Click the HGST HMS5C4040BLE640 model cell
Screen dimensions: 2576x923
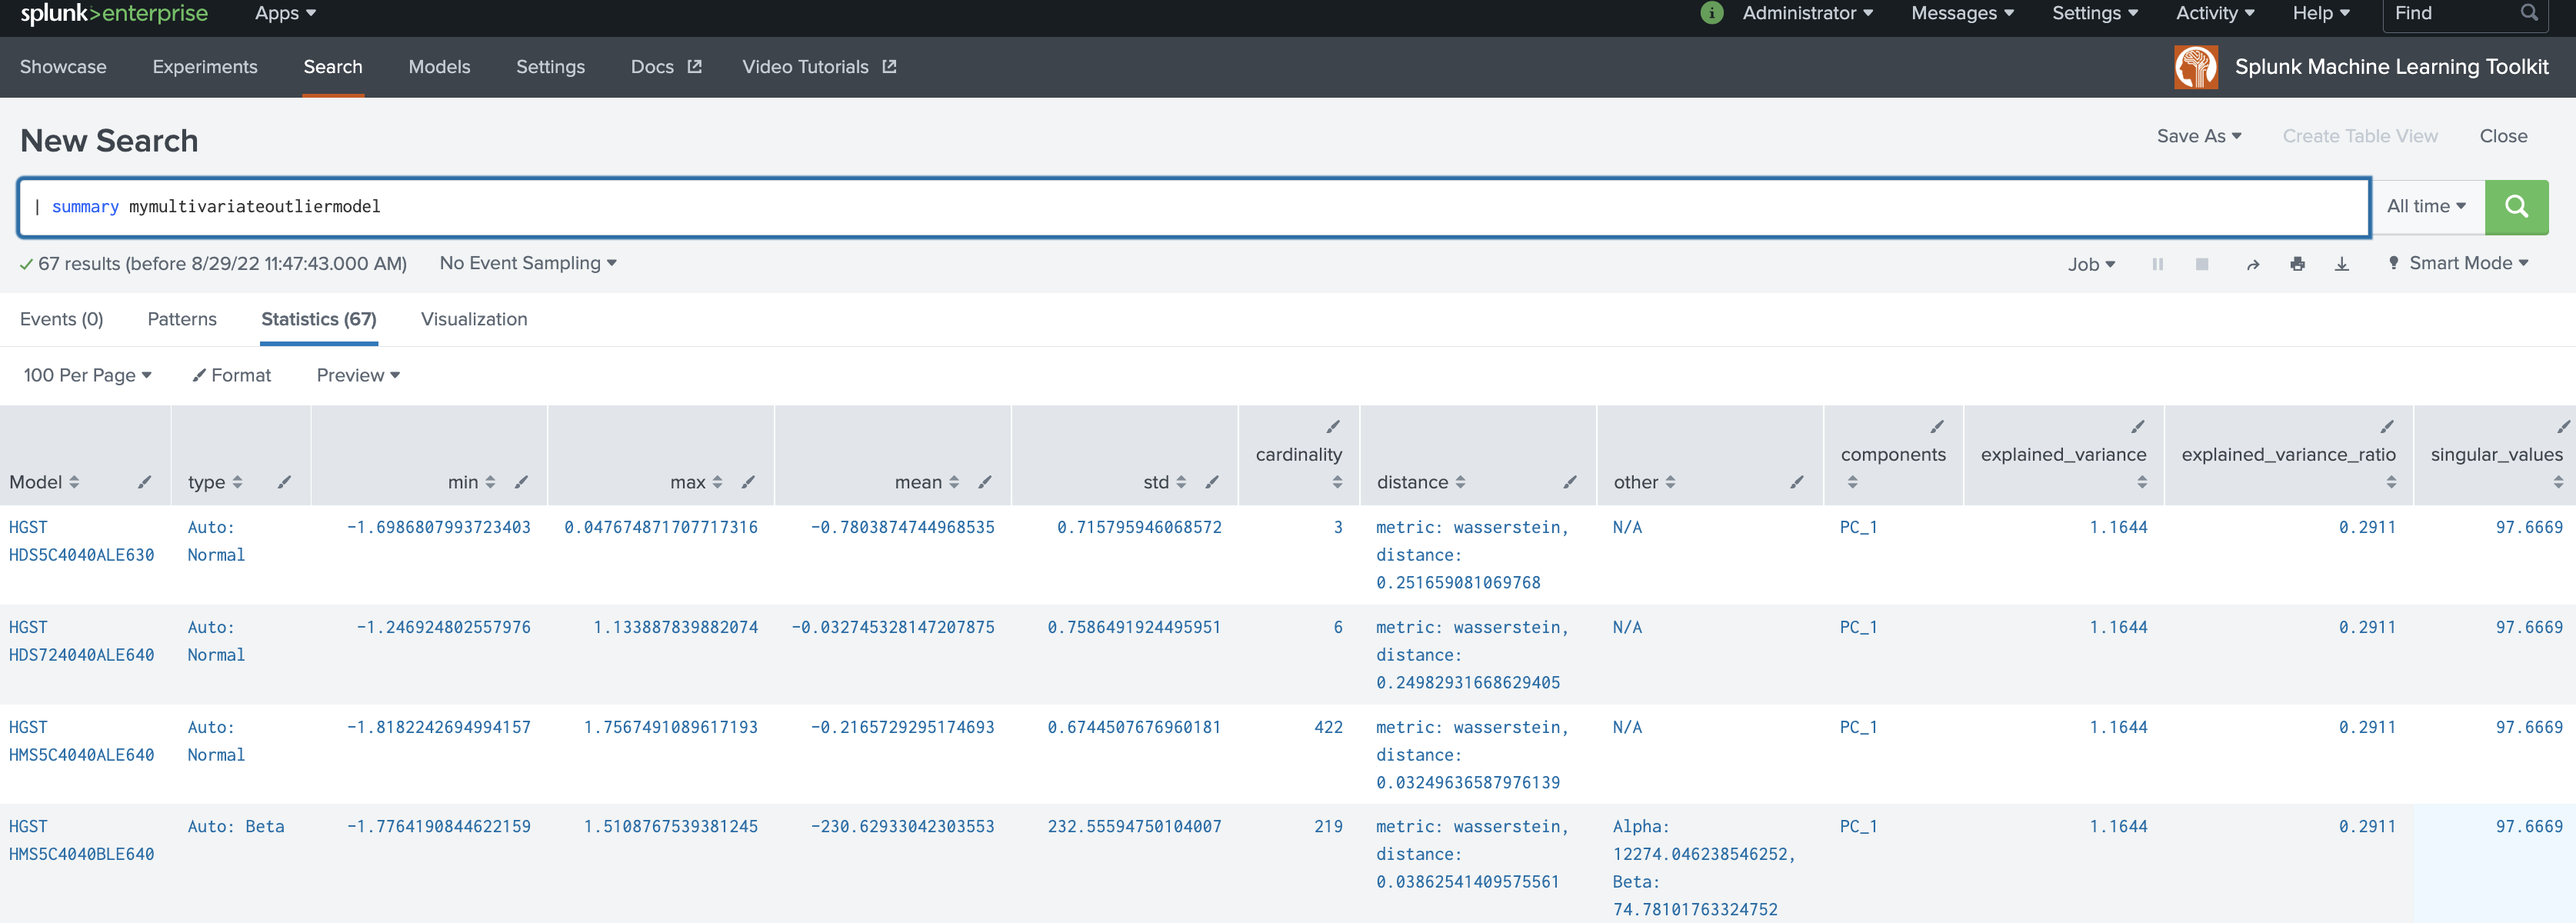81,840
